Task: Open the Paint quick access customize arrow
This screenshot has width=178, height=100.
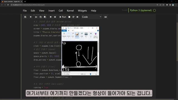Action: click(x=72, y=28)
